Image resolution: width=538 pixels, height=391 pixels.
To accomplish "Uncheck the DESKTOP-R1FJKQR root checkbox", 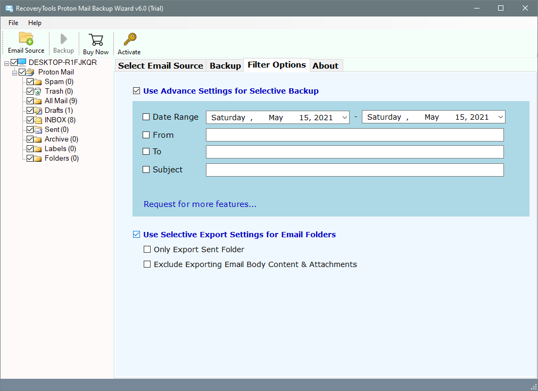I will [x=14, y=62].
